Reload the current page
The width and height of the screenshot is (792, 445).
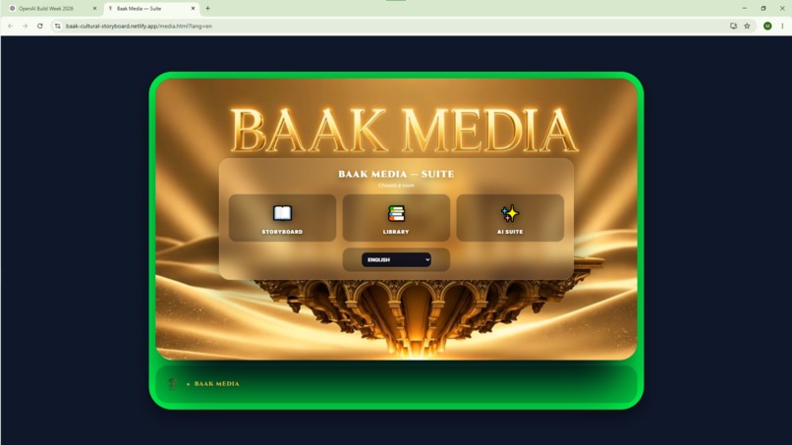[x=40, y=26]
